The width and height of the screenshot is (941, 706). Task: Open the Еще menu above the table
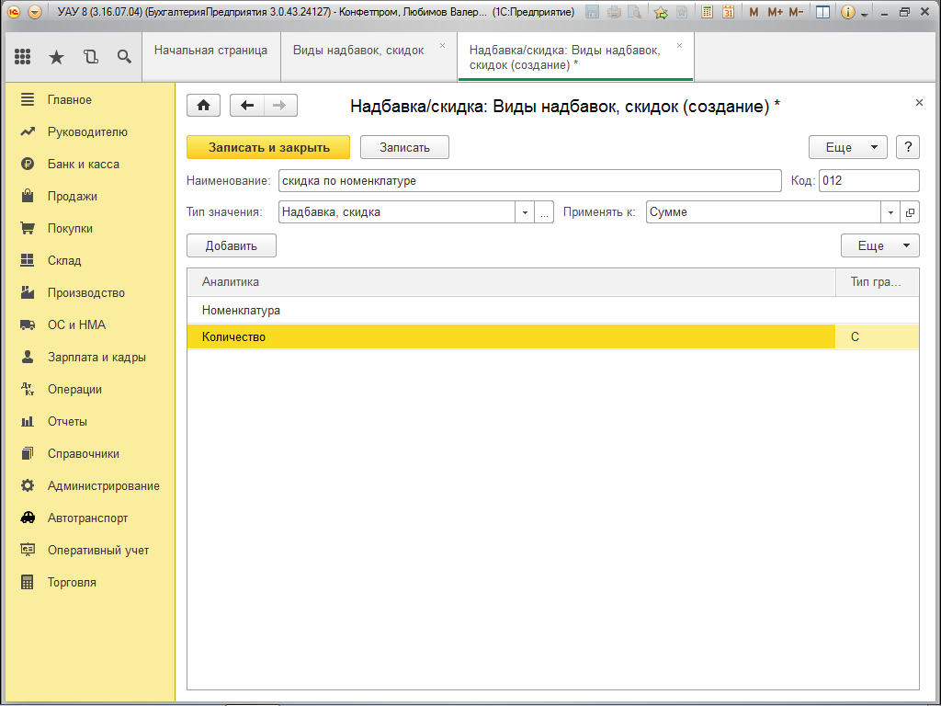879,245
